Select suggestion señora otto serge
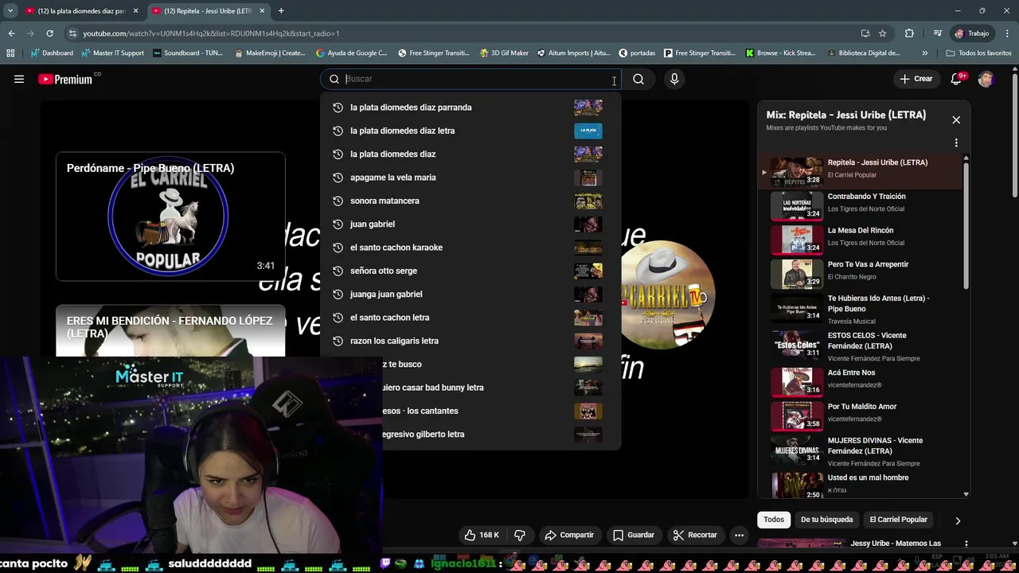This screenshot has width=1019, height=573. coord(470,271)
